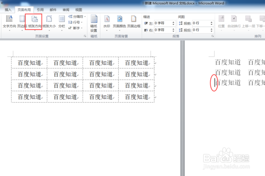Click the second-row, second-column 百度知道 table cell
This screenshot has width=265, height=176.
[65, 74]
